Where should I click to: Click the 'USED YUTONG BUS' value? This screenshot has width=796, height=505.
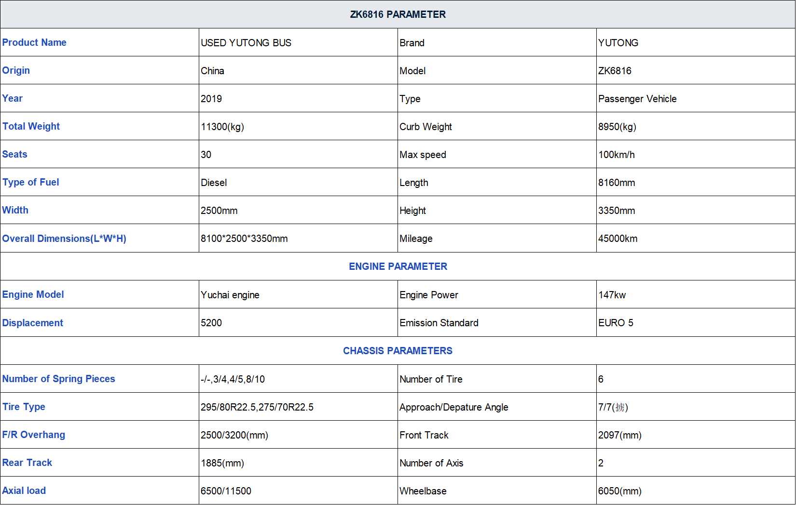coord(246,43)
